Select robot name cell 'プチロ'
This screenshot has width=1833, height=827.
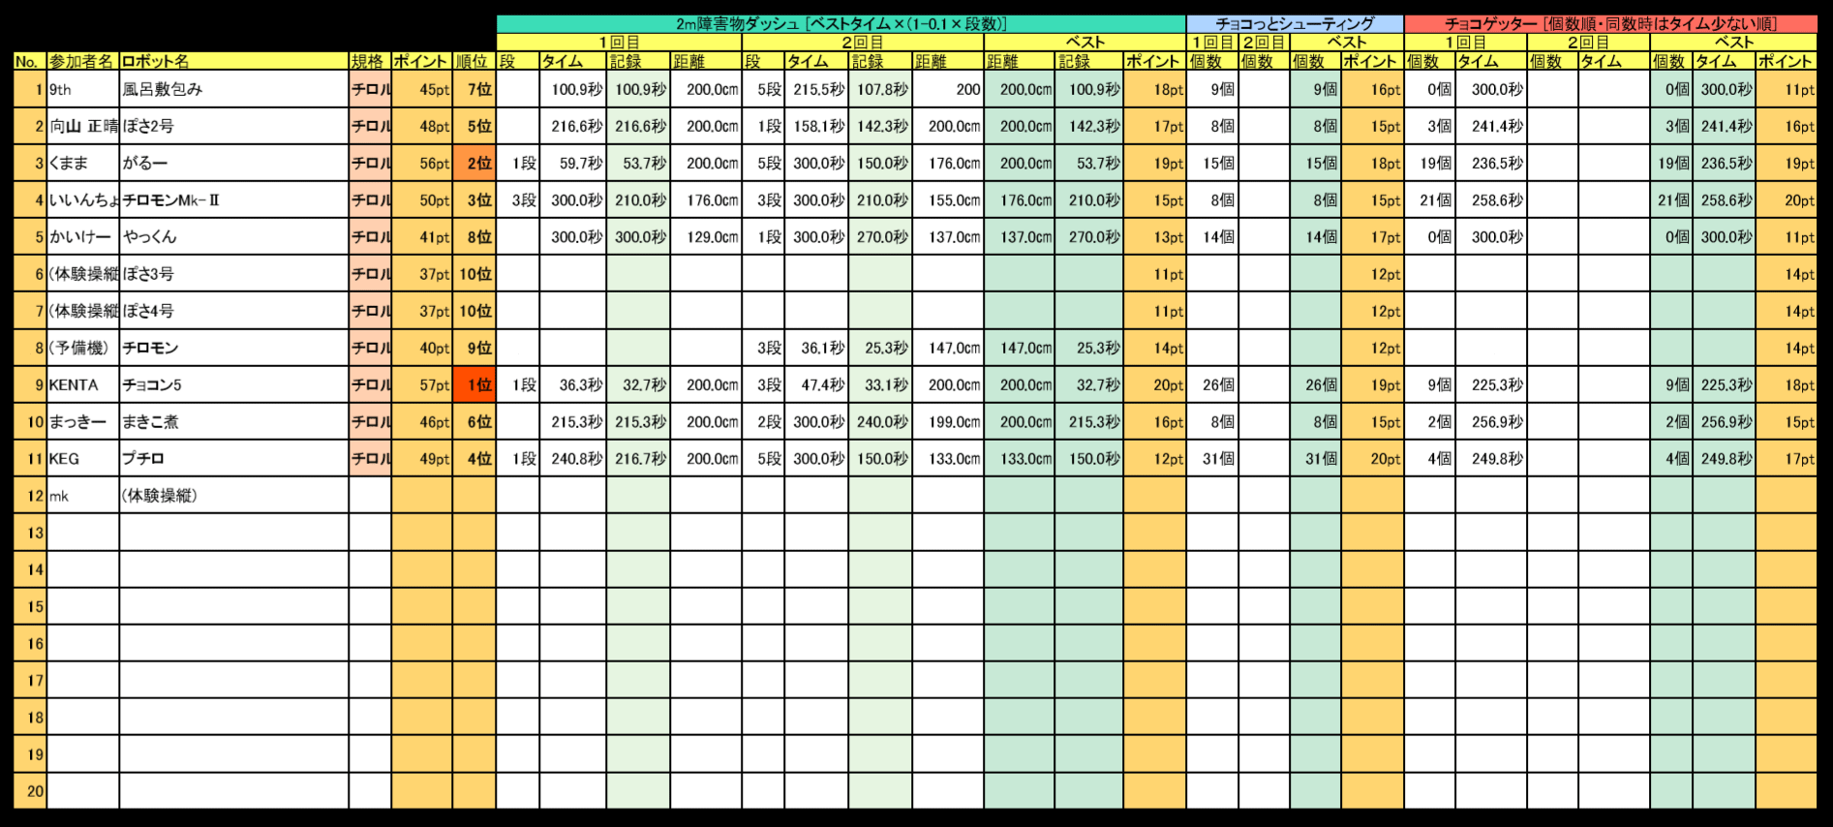coord(234,458)
